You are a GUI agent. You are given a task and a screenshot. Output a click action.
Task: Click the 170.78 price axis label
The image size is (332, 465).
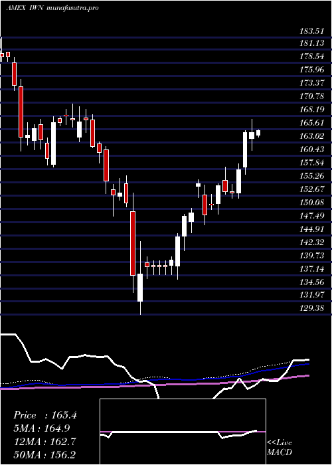pyautogui.click(x=311, y=96)
